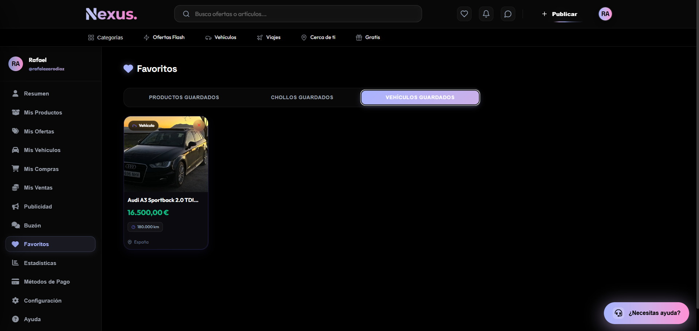
Task: Click the Mis Ventas coins icon
Action: click(x=15, y=187)
